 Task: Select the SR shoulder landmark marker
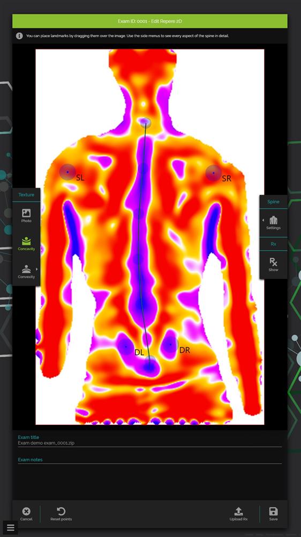click(214, 173)
